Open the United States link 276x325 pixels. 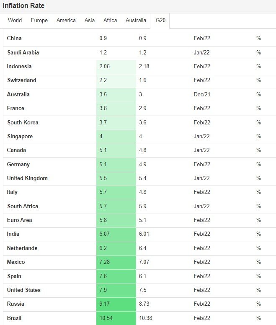point(24,290)
